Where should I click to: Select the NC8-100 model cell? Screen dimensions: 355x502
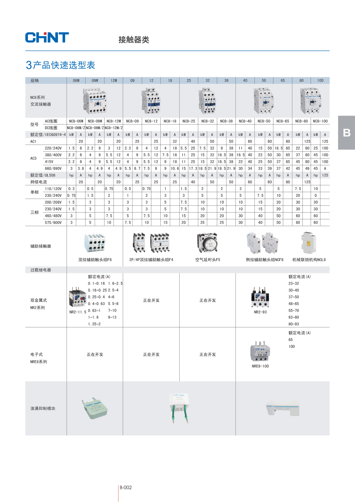pos(320,121)
